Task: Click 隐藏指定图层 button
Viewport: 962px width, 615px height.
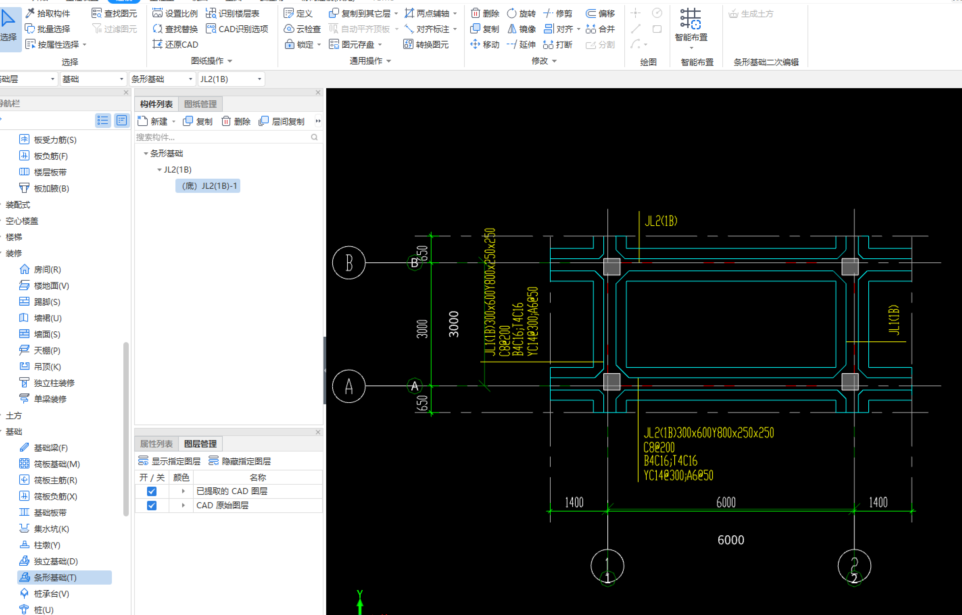Action: (240, 461)
